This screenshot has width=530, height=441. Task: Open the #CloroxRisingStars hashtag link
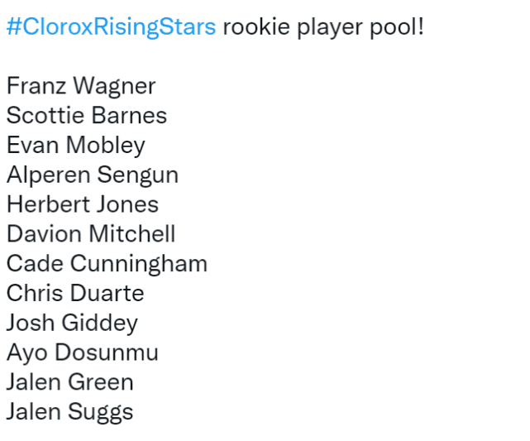[111, 26]
